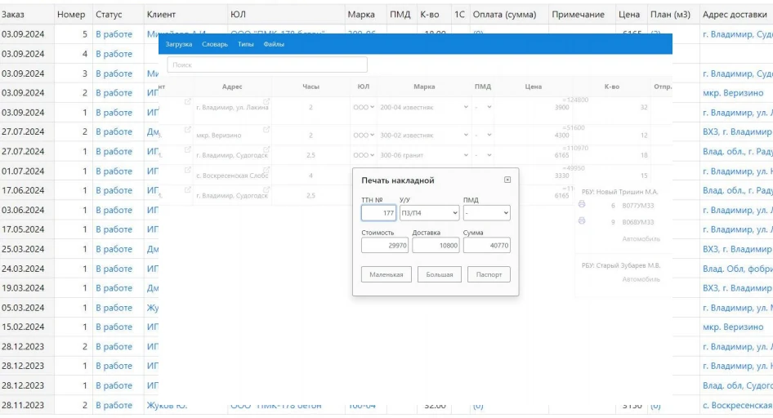Open the У/У dropdown showing П3/П4

click(429, 213)
